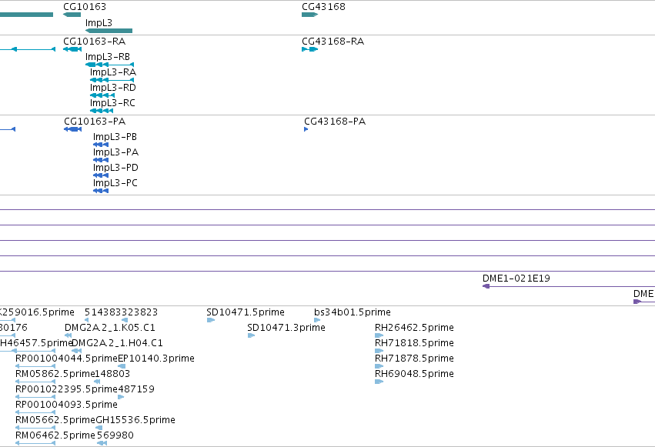
Task: Select the GH15536.5prime feature arrow
Action: point(99,428)
